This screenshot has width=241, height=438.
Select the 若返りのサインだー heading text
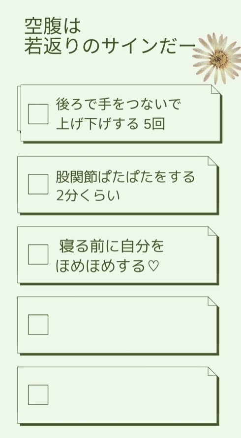point(110,46)
